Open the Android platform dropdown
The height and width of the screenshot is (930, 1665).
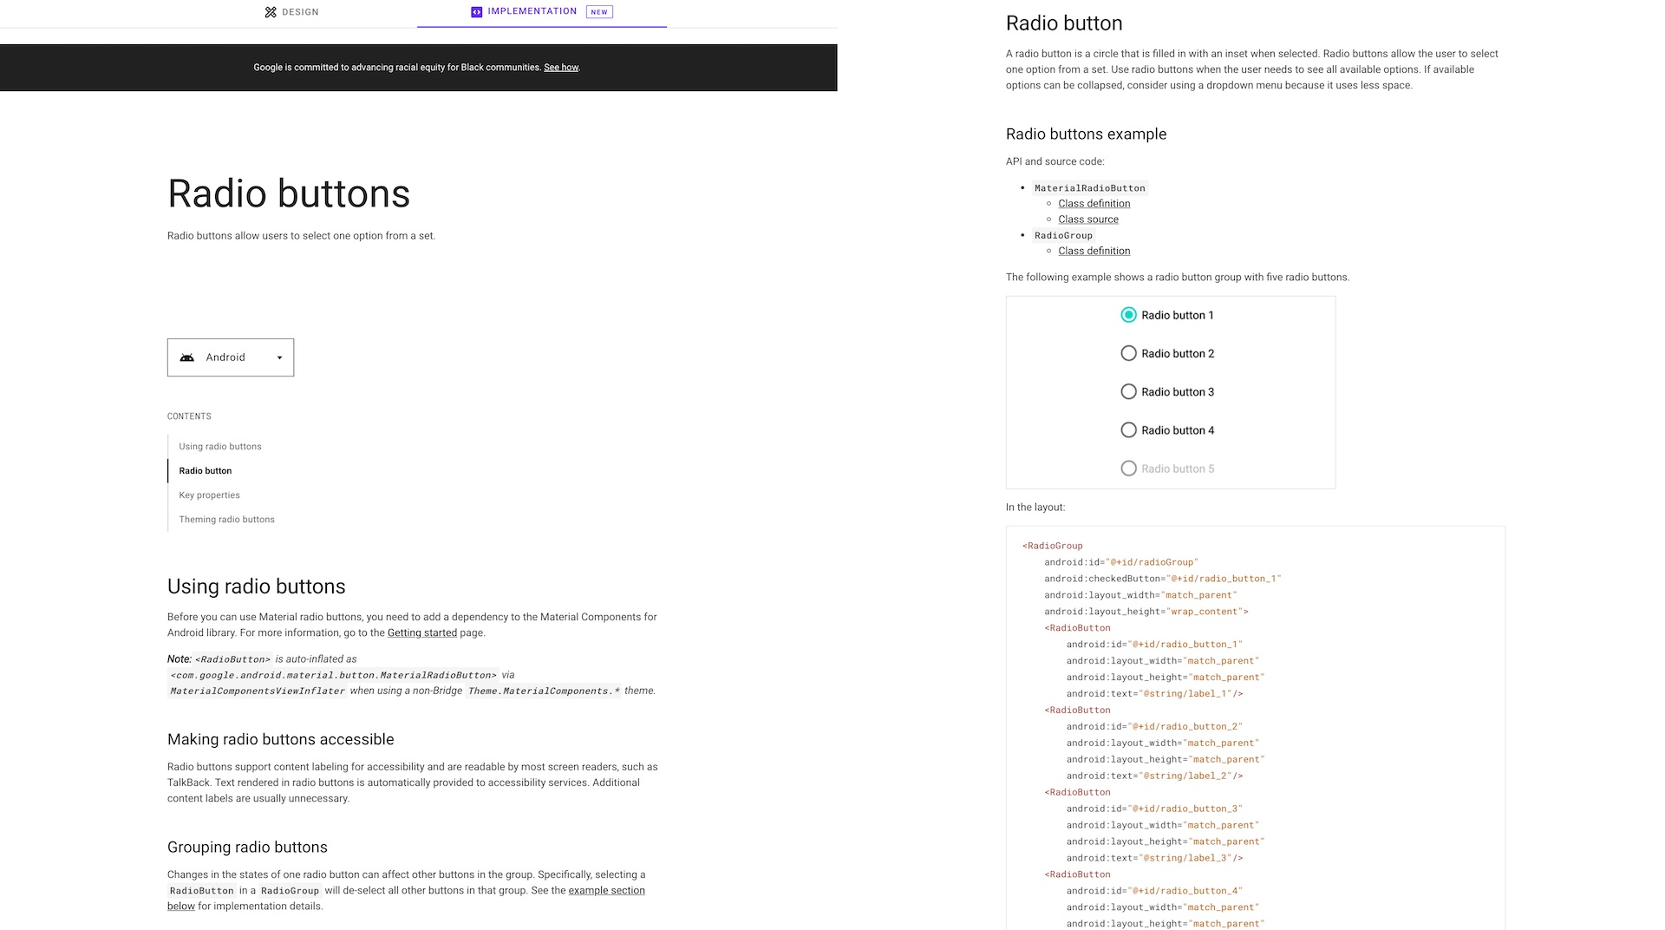tap(230, 357)
